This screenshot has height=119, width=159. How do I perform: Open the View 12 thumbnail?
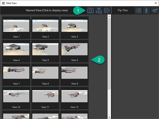pyautogui.click(x=74, y=98)
